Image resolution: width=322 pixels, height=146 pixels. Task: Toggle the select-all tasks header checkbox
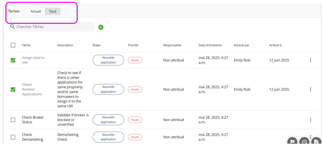point(13,45)
